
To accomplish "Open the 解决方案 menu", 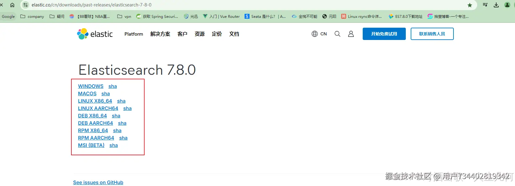I will [160, 34].
